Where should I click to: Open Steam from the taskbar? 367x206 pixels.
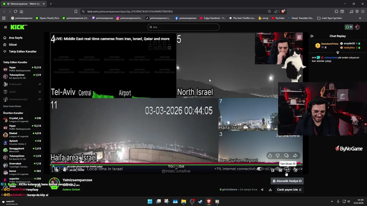[200, 201]
